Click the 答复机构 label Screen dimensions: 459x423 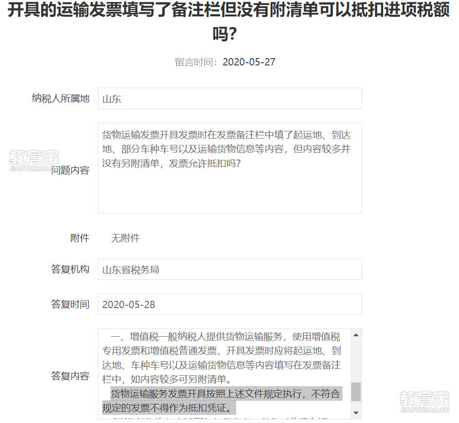click(x=70, y=269)
